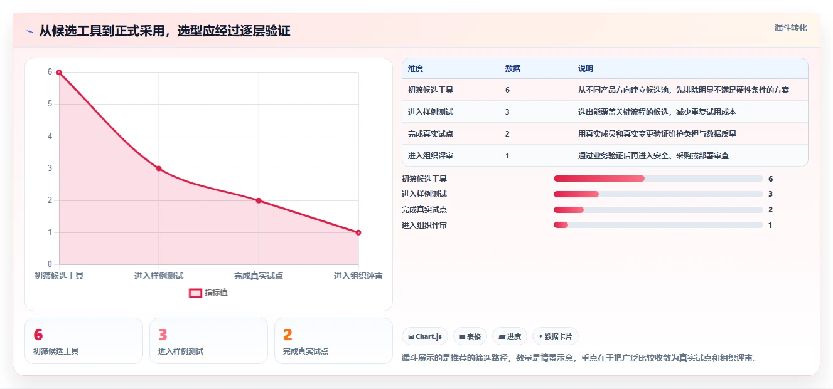833x389 pixels.
Task: Select the 进入组织评审 cell in the table
Action: [x=431, y=156]
